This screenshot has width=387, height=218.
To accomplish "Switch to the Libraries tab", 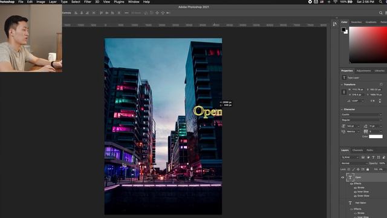I will coord(380,71).
